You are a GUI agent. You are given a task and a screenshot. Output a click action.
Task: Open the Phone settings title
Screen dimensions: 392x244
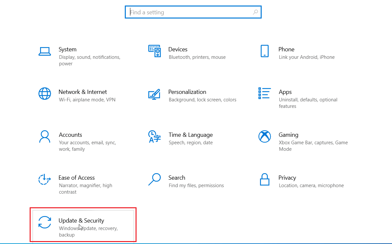pyautogui.click(x=286, y=49)
